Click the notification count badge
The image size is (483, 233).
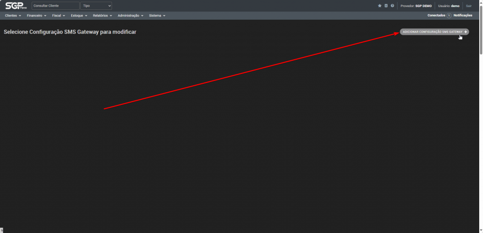449,16
